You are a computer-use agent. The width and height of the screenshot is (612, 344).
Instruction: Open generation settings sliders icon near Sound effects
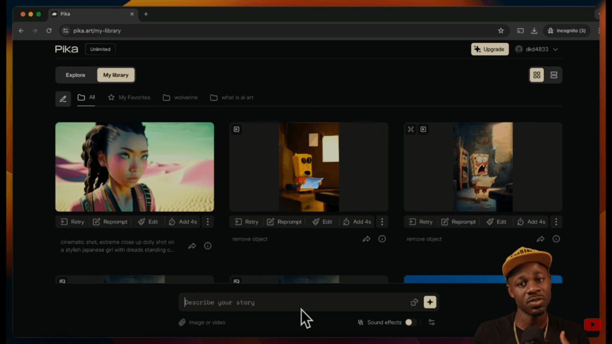point(432,322)
